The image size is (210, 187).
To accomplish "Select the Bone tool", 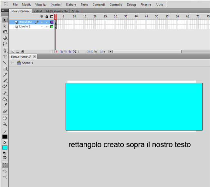I will coord(5,93).
